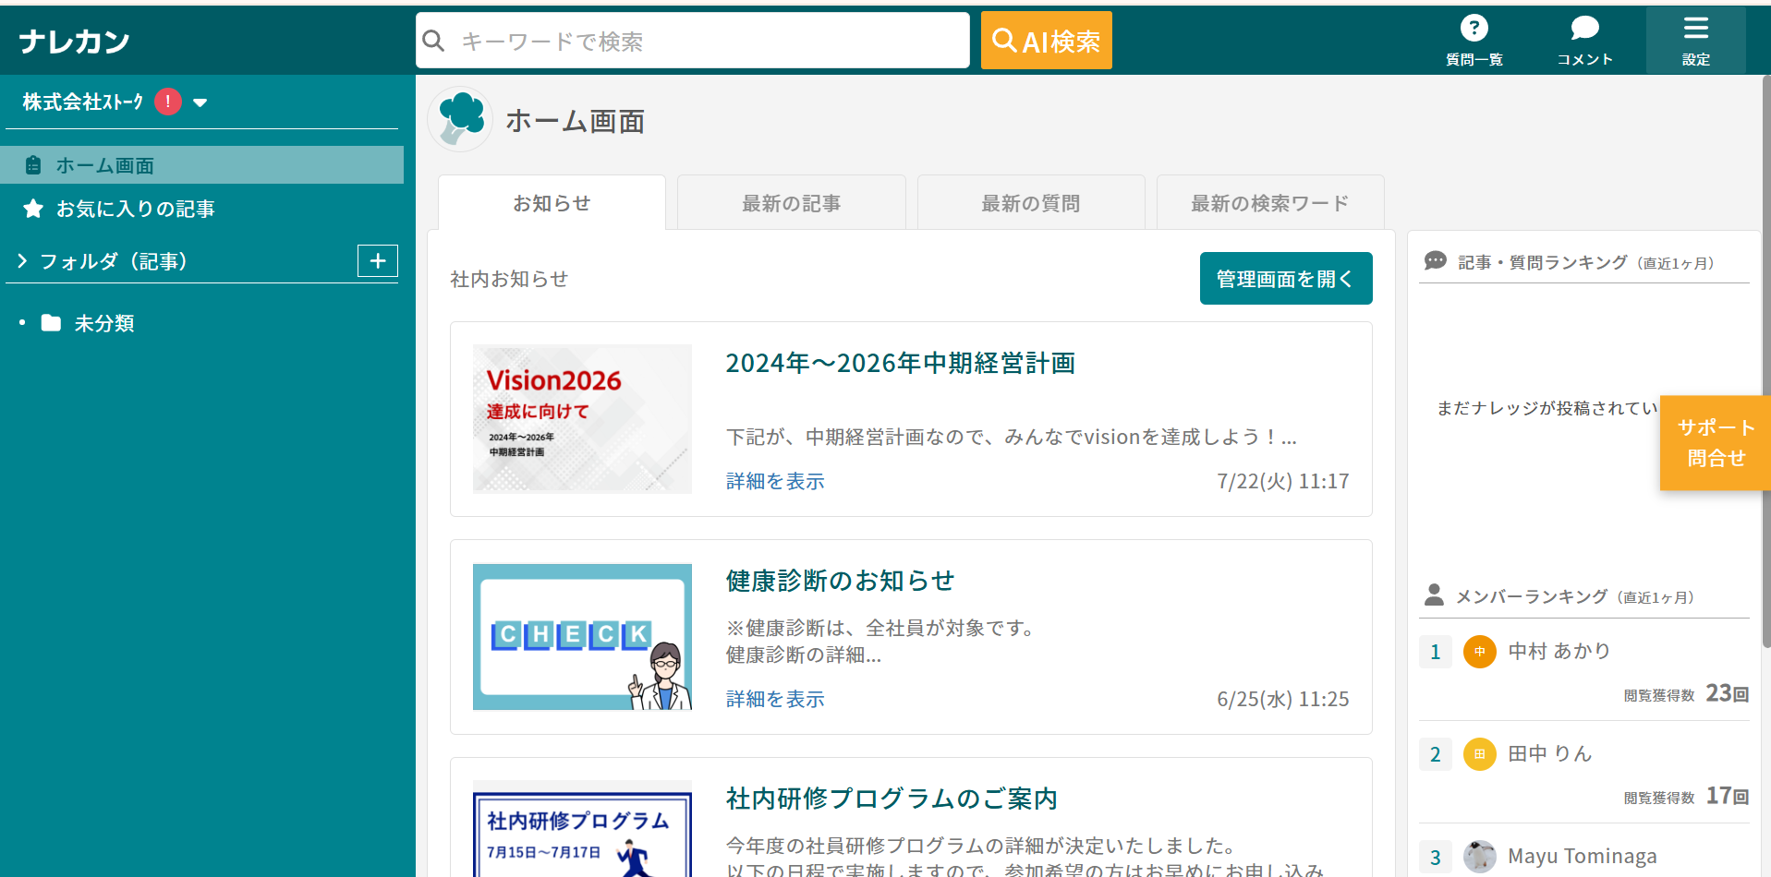
Task: Switch to the 最新の質問 tab
Action: click(1030, 203)
